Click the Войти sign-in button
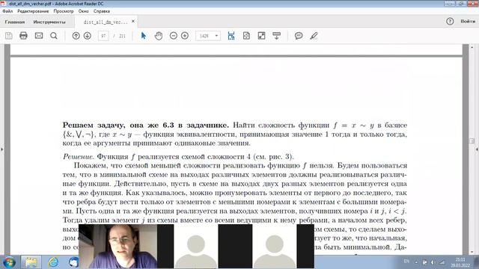Viewport: 479px width, 269px height. pos(468,22)
